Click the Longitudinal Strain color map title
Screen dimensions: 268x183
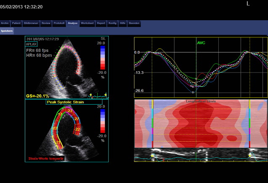pos(200,101)
